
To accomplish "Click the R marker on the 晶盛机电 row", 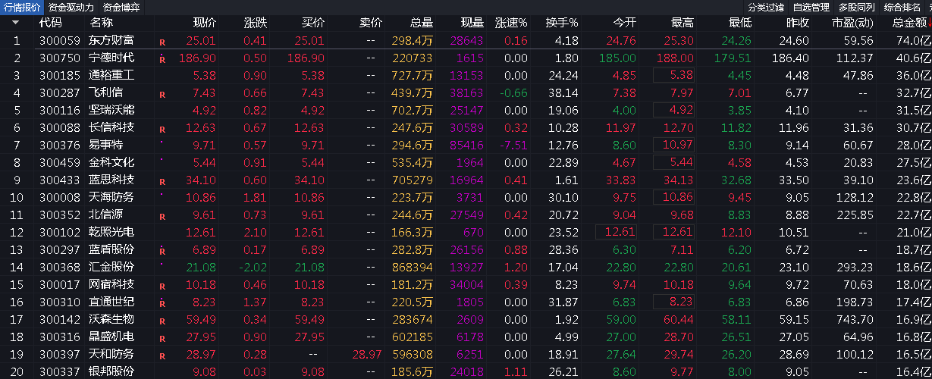I will (x=162, y=339).
